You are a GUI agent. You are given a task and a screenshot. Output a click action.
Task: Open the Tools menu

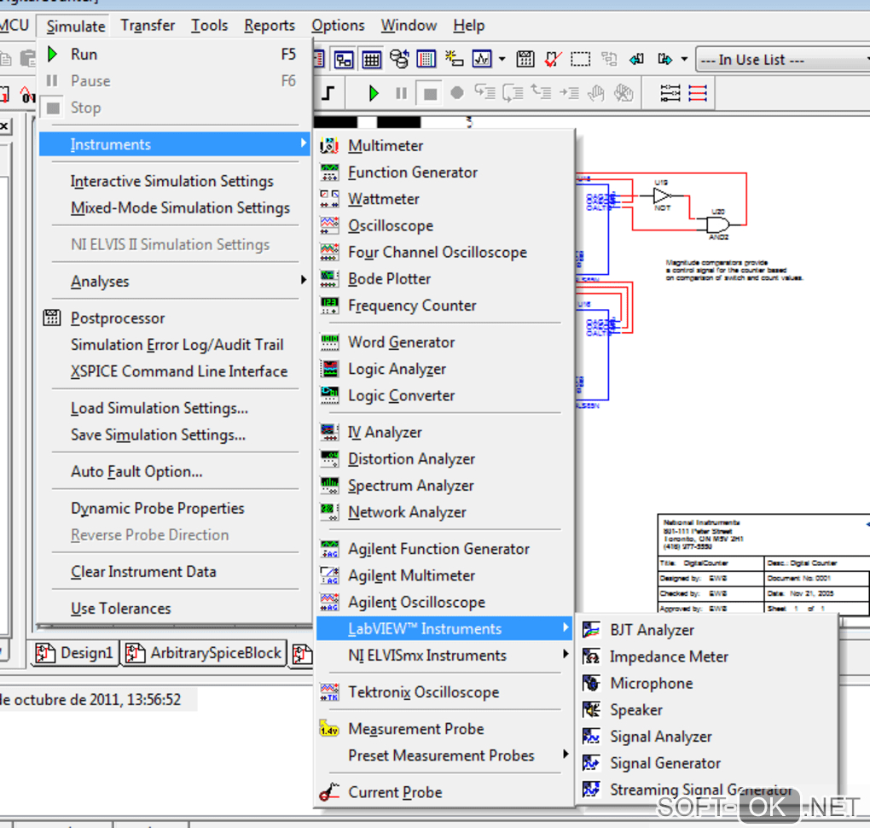point(210,26)
